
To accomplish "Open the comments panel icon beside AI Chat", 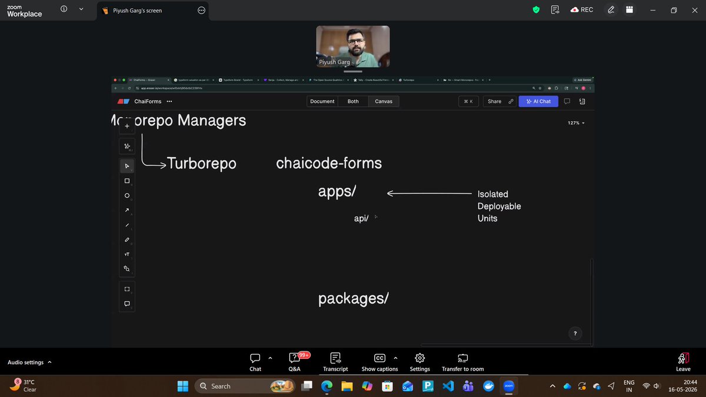I will pyautogui.click(x=567, y=101).
